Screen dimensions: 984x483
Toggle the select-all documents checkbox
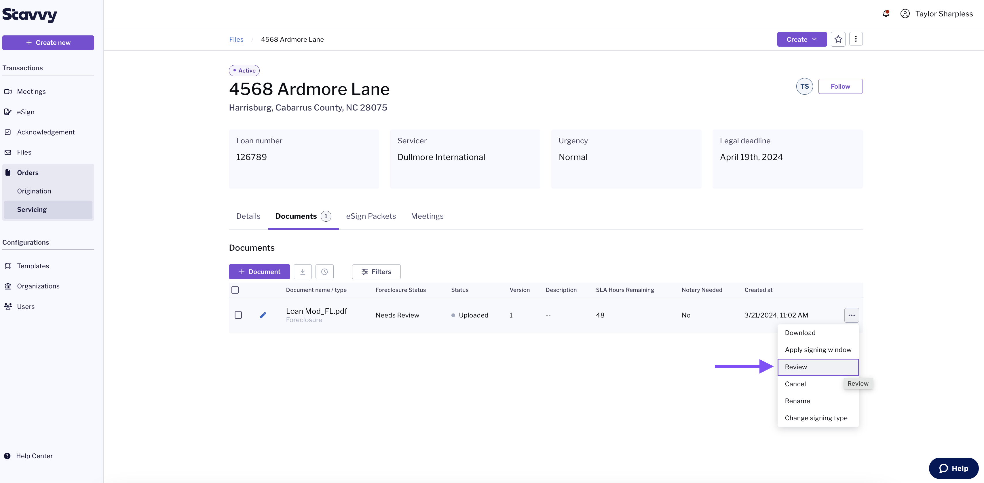tap(235, 290)
